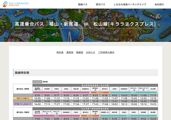The width and height of the screenshot is (171, 120).
Task: Click the 7:40 time cell in lower table
Action: [x=37, y=119]
